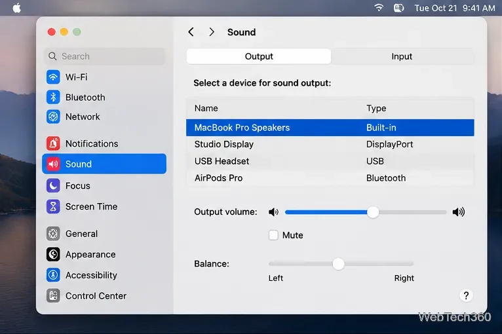Viewport: 502px width, 334px height.
Task: Click the Appearance icon
Action: 53,255
